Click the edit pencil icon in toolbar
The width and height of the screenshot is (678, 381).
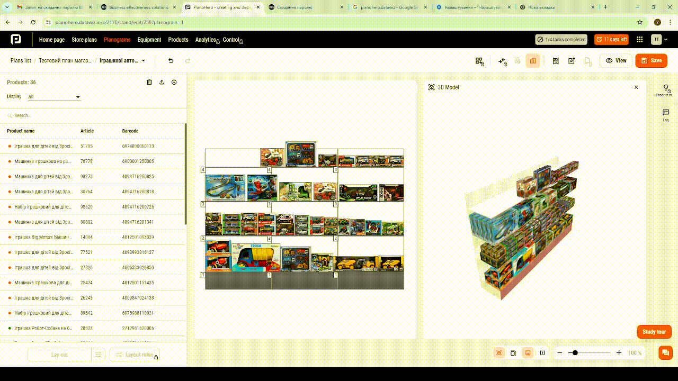(572, 61)
